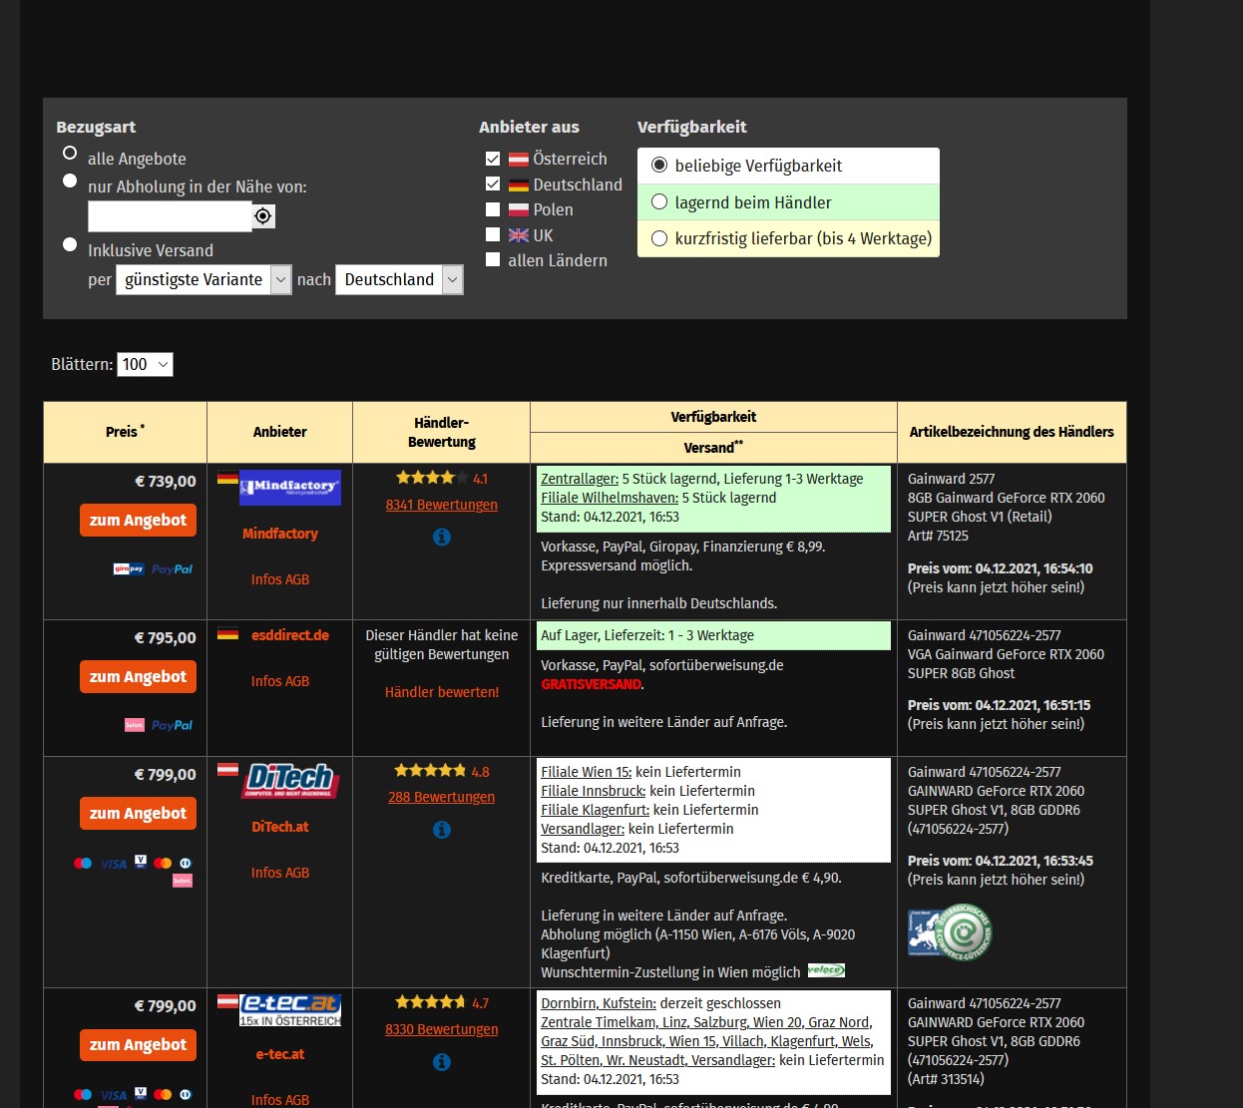Check the 'allen Ländern' checkbox
Image resolution: width=1243 pixels, height=1108 pixels.
click(x=493, y=260)
